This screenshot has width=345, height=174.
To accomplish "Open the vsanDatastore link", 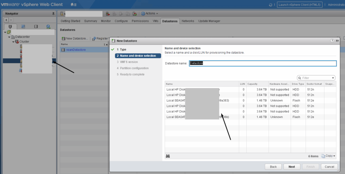I will coord(76,50).
